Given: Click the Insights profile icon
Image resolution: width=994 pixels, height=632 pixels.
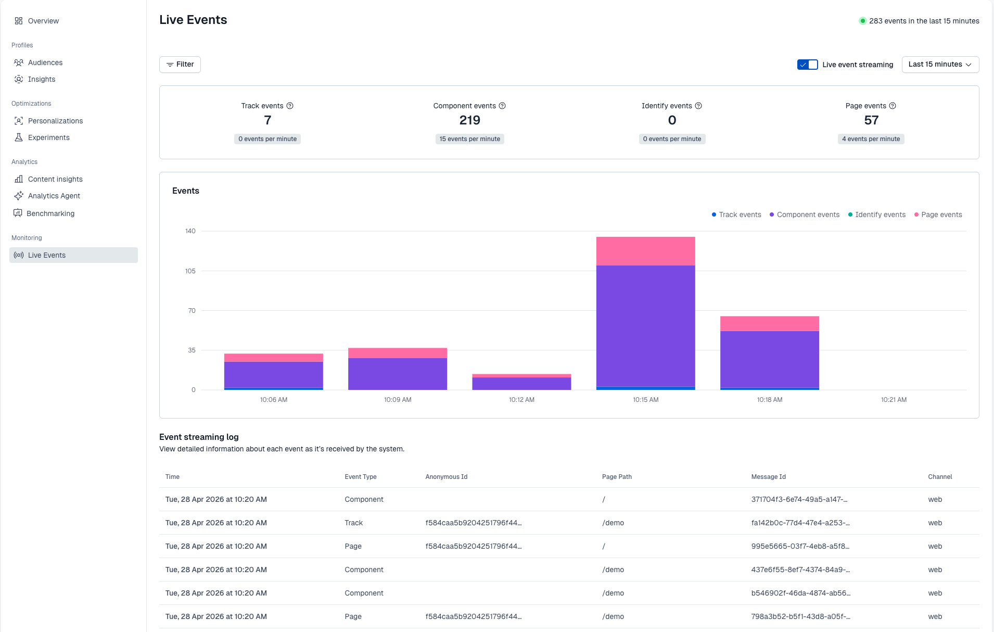Looking at the screenshot, I should [x=19, y=79].
